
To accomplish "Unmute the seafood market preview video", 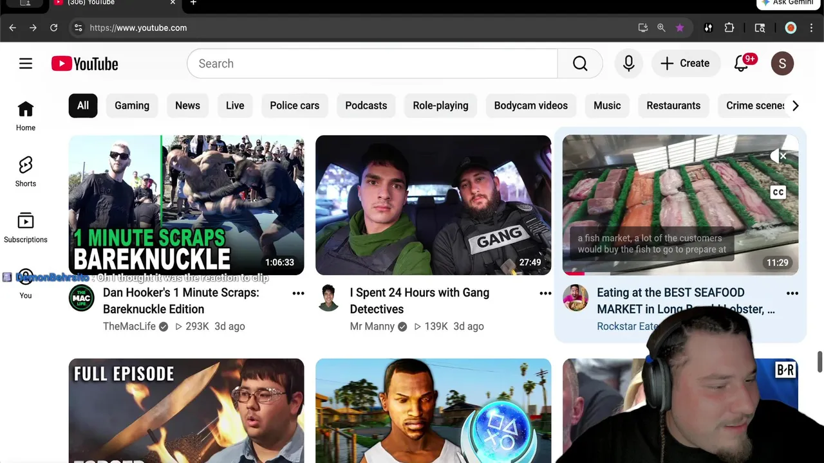I will coord(779,156).
